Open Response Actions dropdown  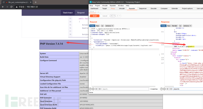click(x=187, y=26)
